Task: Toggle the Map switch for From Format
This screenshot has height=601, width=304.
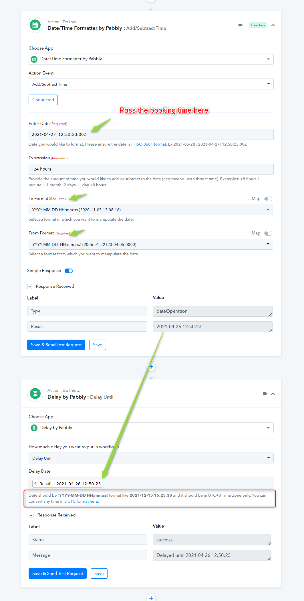Action: pyautogui.click(x=268, y=233)
